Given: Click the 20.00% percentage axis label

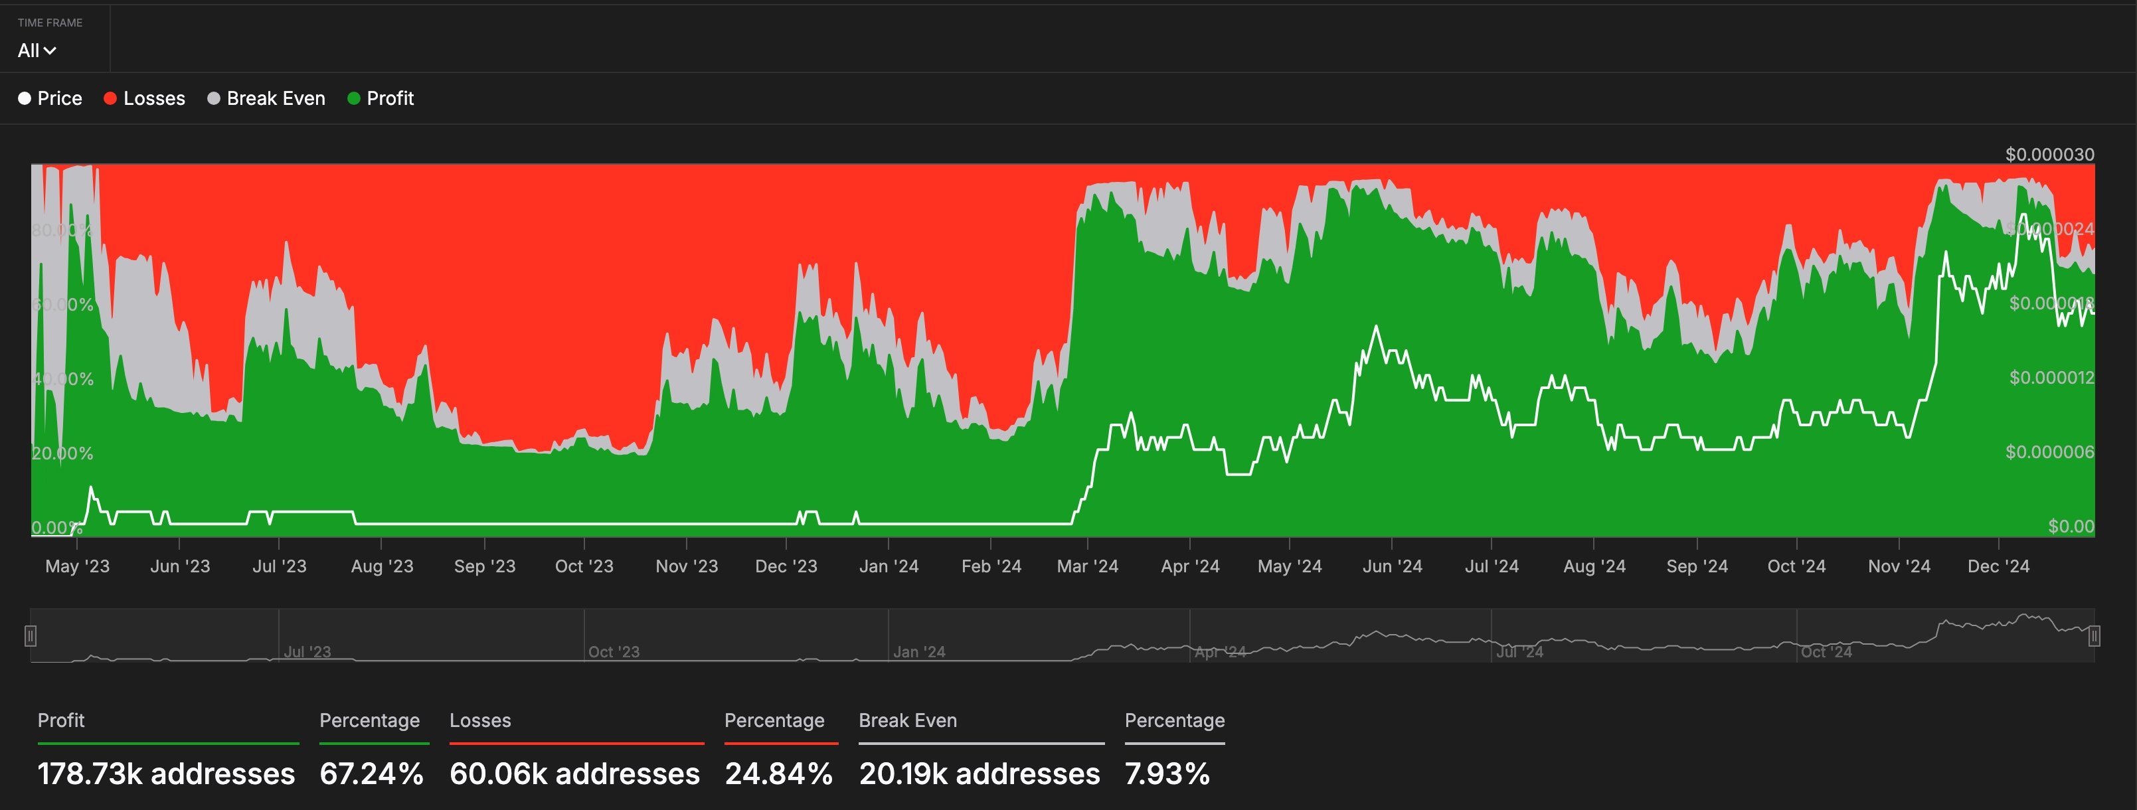Looking at the screenshot, I should 63,453.
